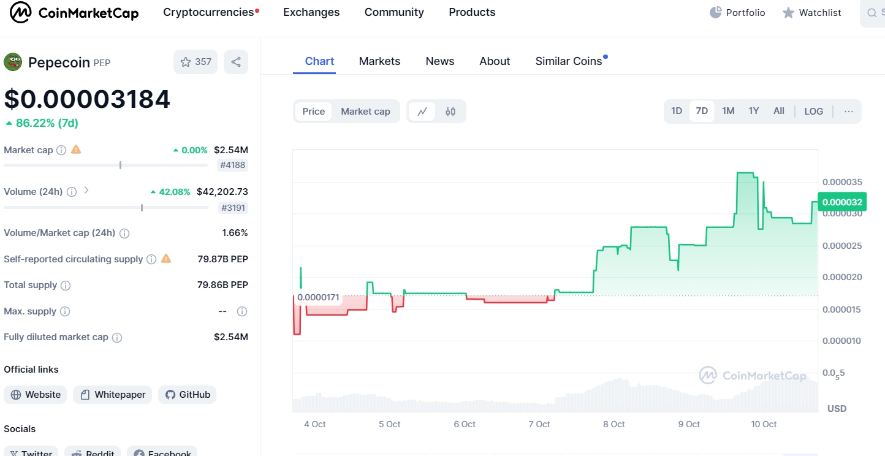The height and width of the screenshot is (456, 885).
Task: Click the $42,202.73 volume value
Action: 222,192
